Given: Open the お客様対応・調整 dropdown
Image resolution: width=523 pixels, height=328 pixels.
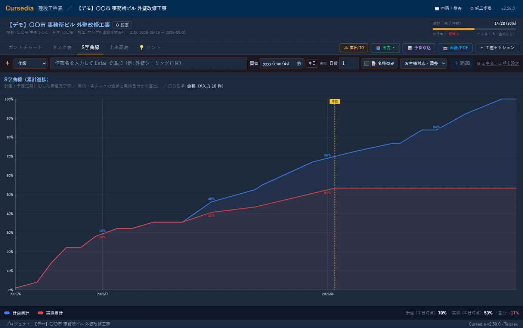Looking at the screenshot, I should (423, 64).
